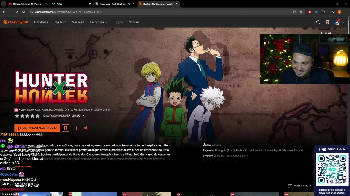Click the plus icon to add to list
The image size is (350, 196).
pyautogui.click(x=76, y=128)
